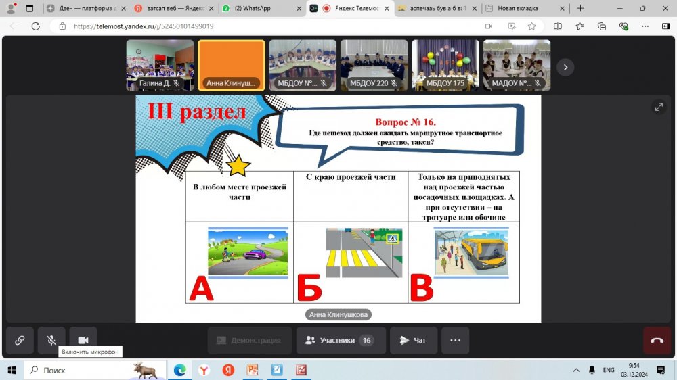The height and width of the screenshot is (380, 677).
Task: Select Анна Клинуш... orange participant tile
Action: [232, 66]
